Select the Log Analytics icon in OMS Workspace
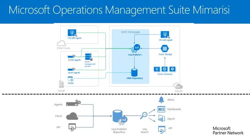Screen dimensions: 250x140 coord(136,49)
